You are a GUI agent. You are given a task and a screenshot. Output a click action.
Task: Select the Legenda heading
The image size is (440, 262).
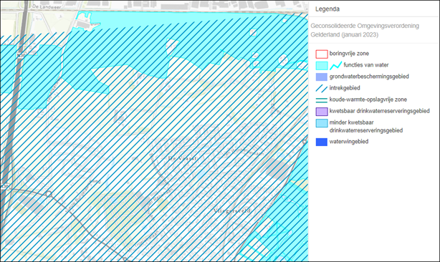[x=327, y=9]
